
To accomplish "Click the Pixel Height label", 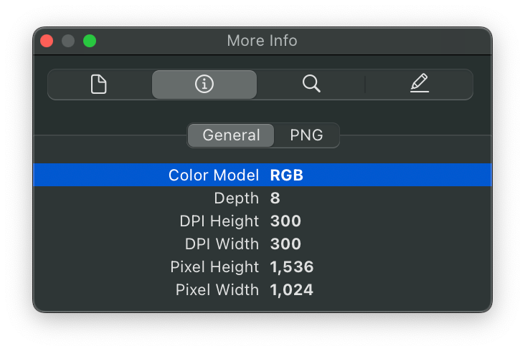I will point(214,267).
